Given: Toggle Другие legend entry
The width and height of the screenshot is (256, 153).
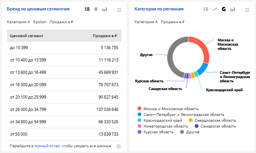Looking at the screenshot, I should tap(190, 132).
